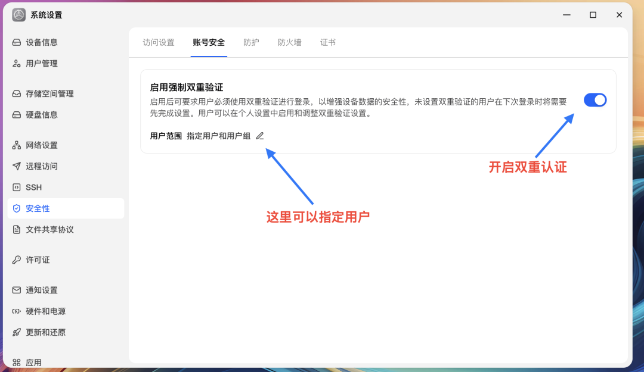
Task: Click the 通知设置 envelope icon
Action: [x=17, y=290]
